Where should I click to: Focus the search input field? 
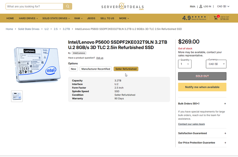(x=34, y=6)
